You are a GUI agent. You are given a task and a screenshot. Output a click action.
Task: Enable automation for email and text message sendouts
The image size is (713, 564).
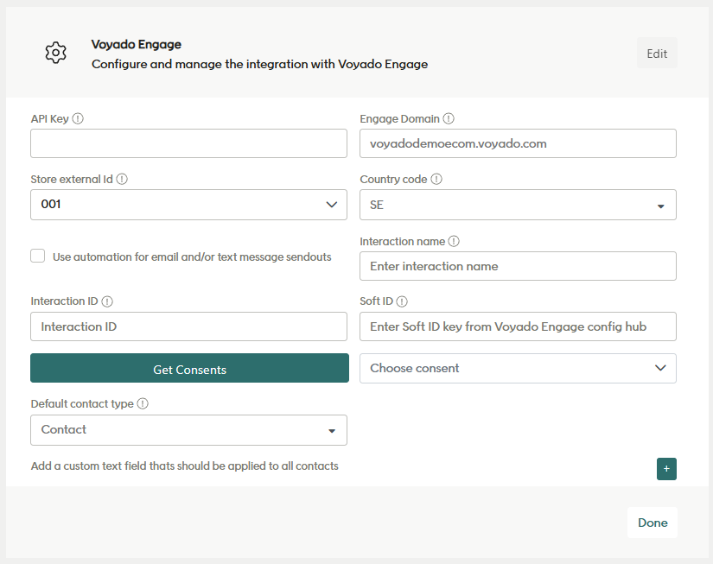tap(37, 256)
